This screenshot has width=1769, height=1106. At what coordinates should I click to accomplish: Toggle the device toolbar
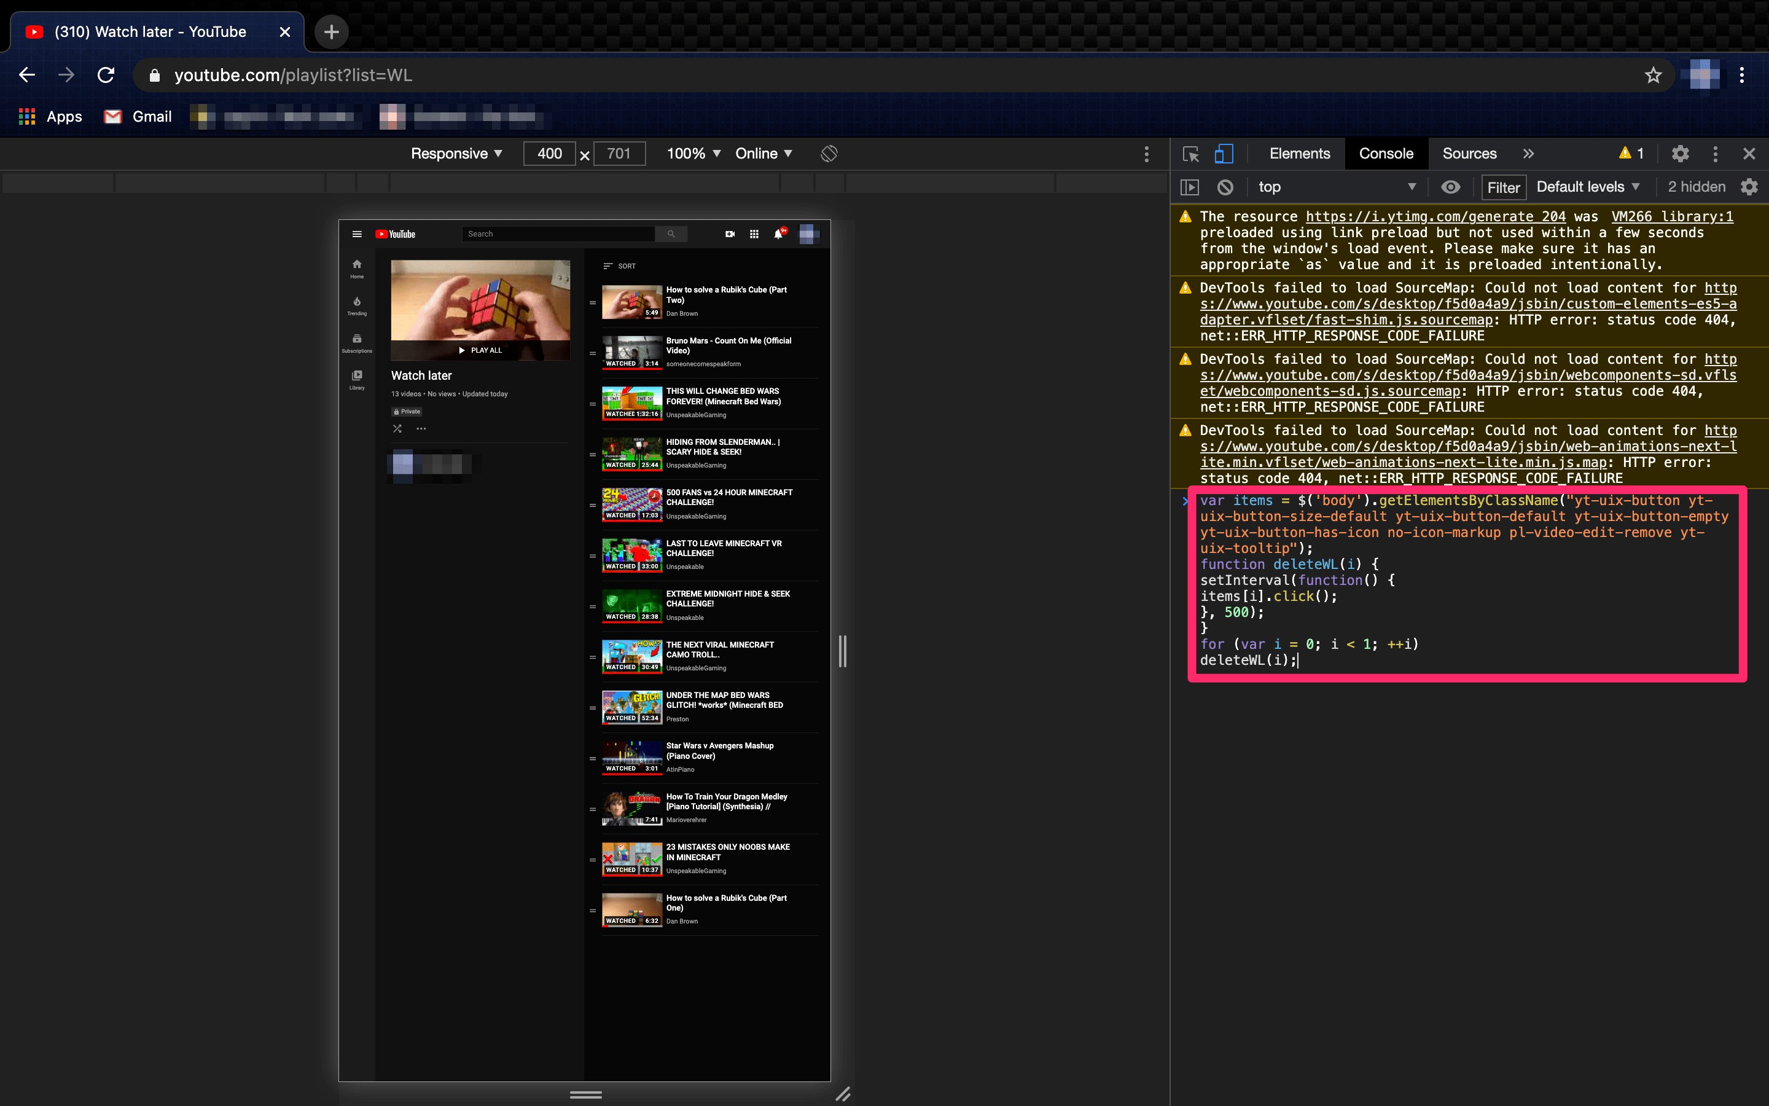pos(1224,154)
